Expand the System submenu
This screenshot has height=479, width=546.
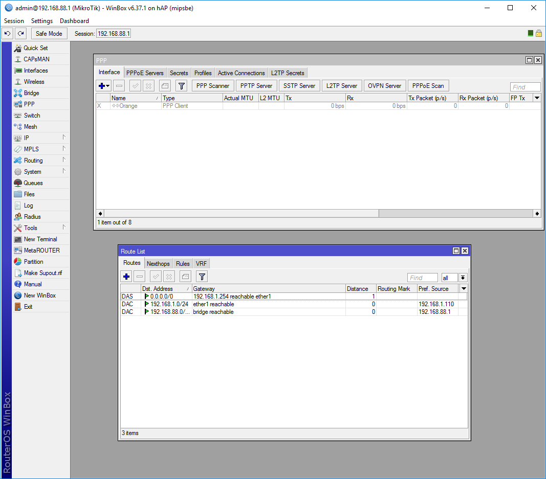click(x=40, y=171)
